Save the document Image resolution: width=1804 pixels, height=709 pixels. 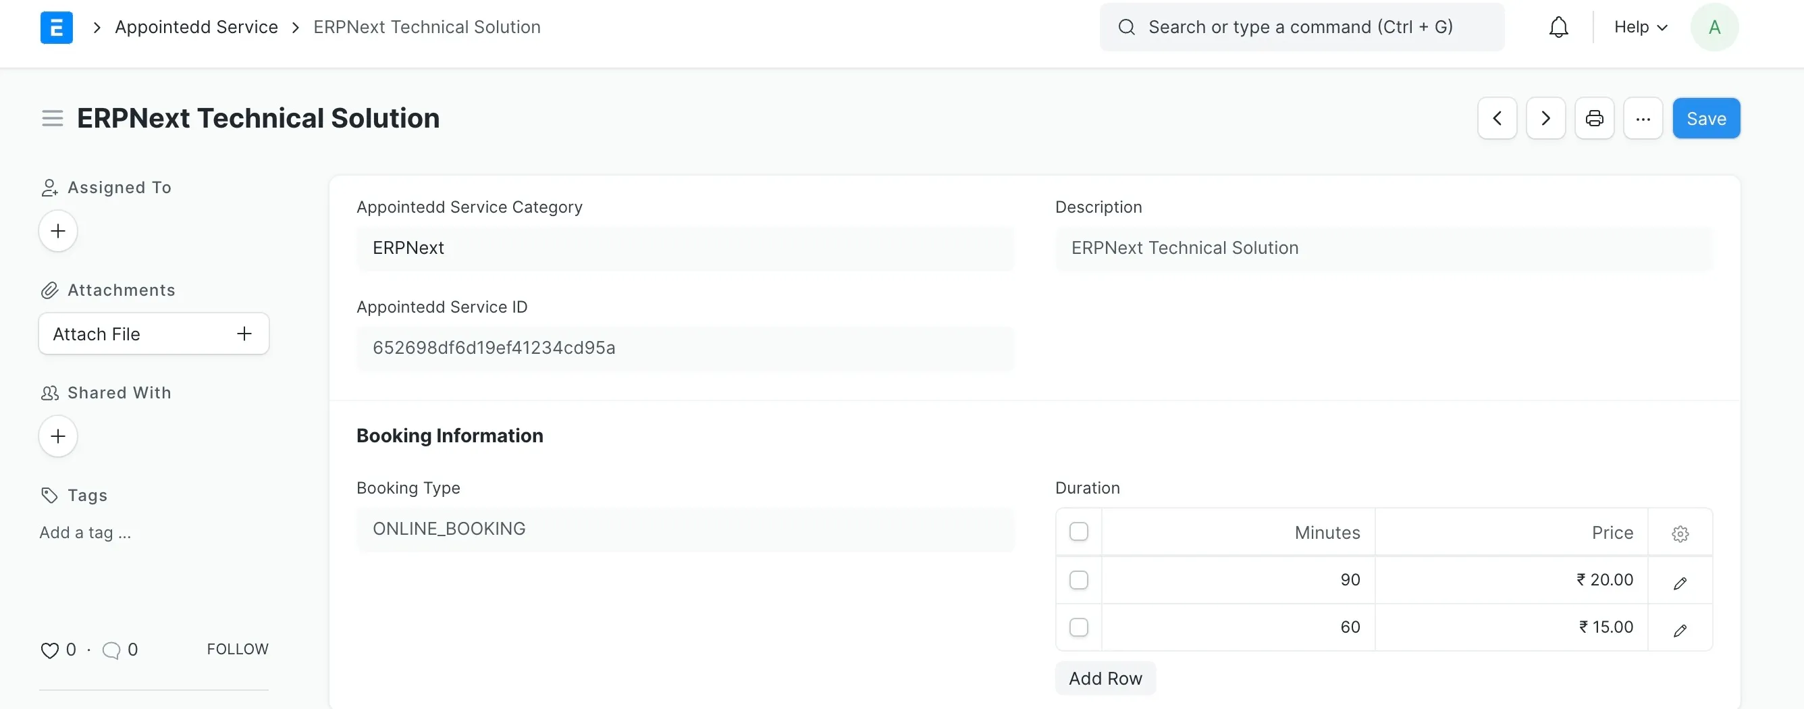[1706, 118]
